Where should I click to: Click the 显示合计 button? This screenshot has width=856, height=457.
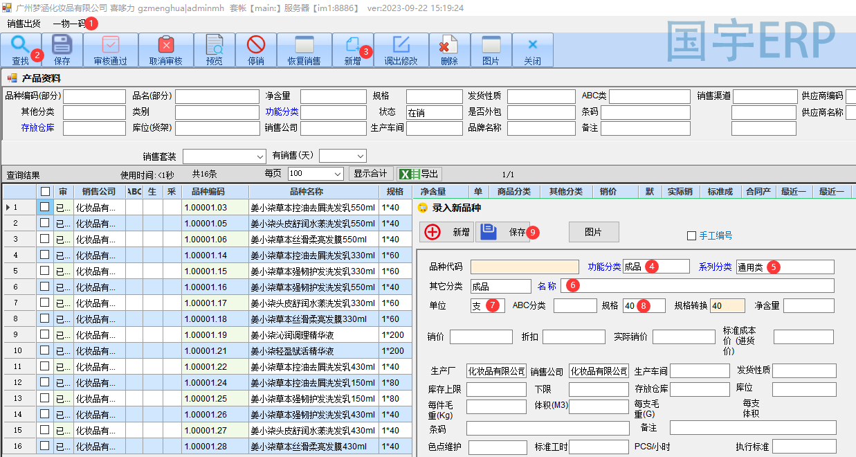coord(371,174)
